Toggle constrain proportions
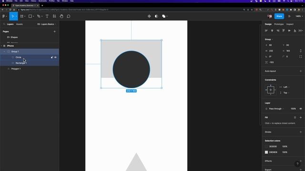Image resolution: width=305 pixels, height=171 pixels. tap(301, 51)
